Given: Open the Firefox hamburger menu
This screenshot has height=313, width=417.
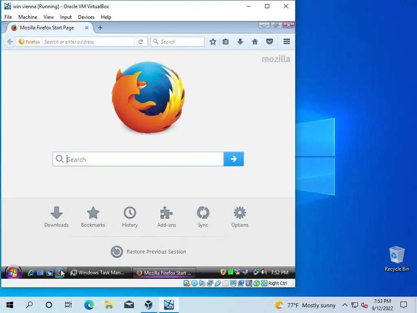Looking at the screenshot, I should [286, 42].
